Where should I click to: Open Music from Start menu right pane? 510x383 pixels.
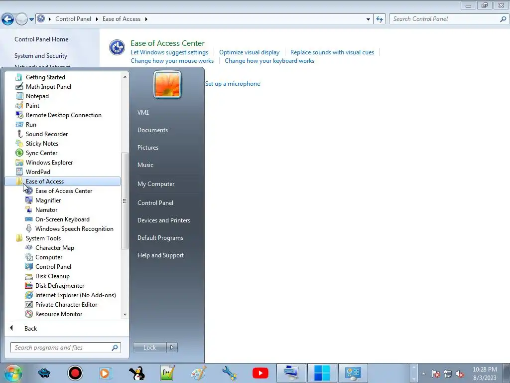(x=145, y=165)
